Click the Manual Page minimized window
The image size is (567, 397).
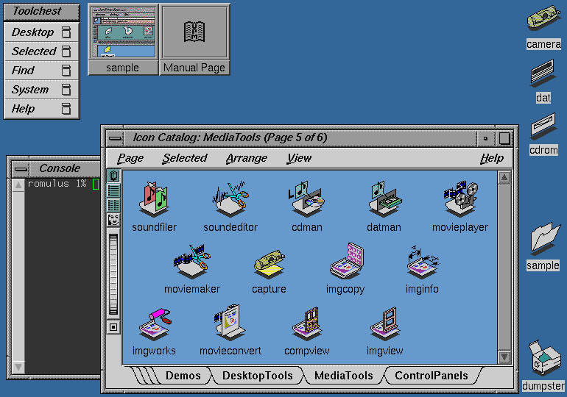coord(194,40)
